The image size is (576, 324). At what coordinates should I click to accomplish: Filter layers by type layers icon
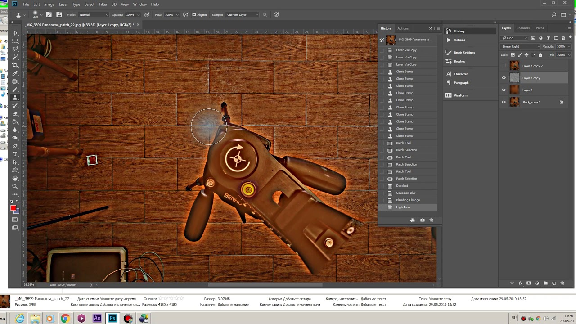click(x=548, y=38)
